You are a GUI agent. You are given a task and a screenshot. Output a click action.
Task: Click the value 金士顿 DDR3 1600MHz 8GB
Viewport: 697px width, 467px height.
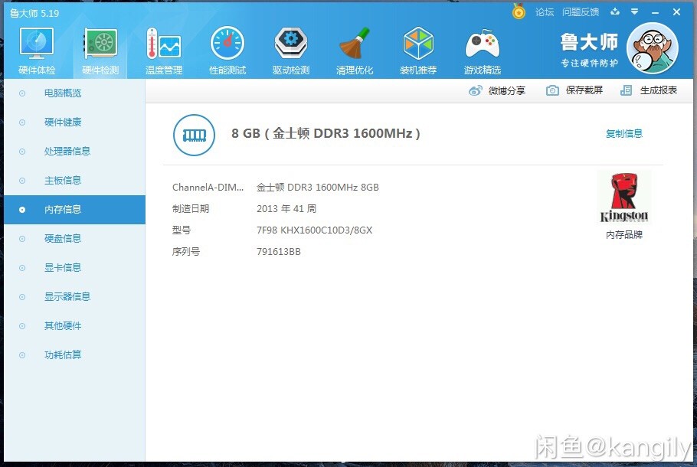coord(318,188)
